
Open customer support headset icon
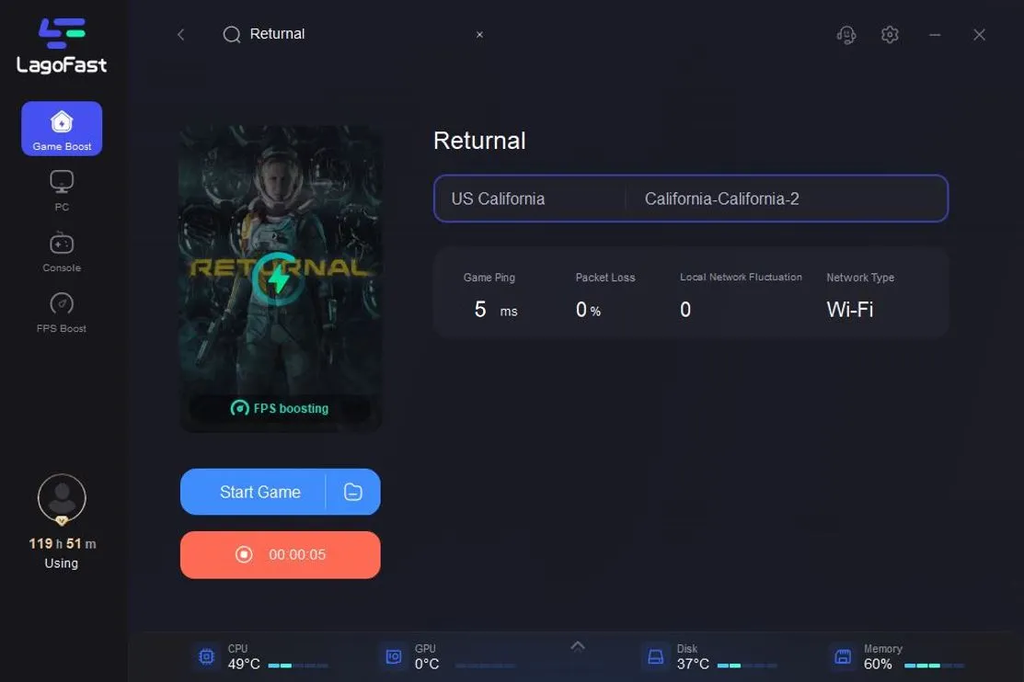[846, 35]
